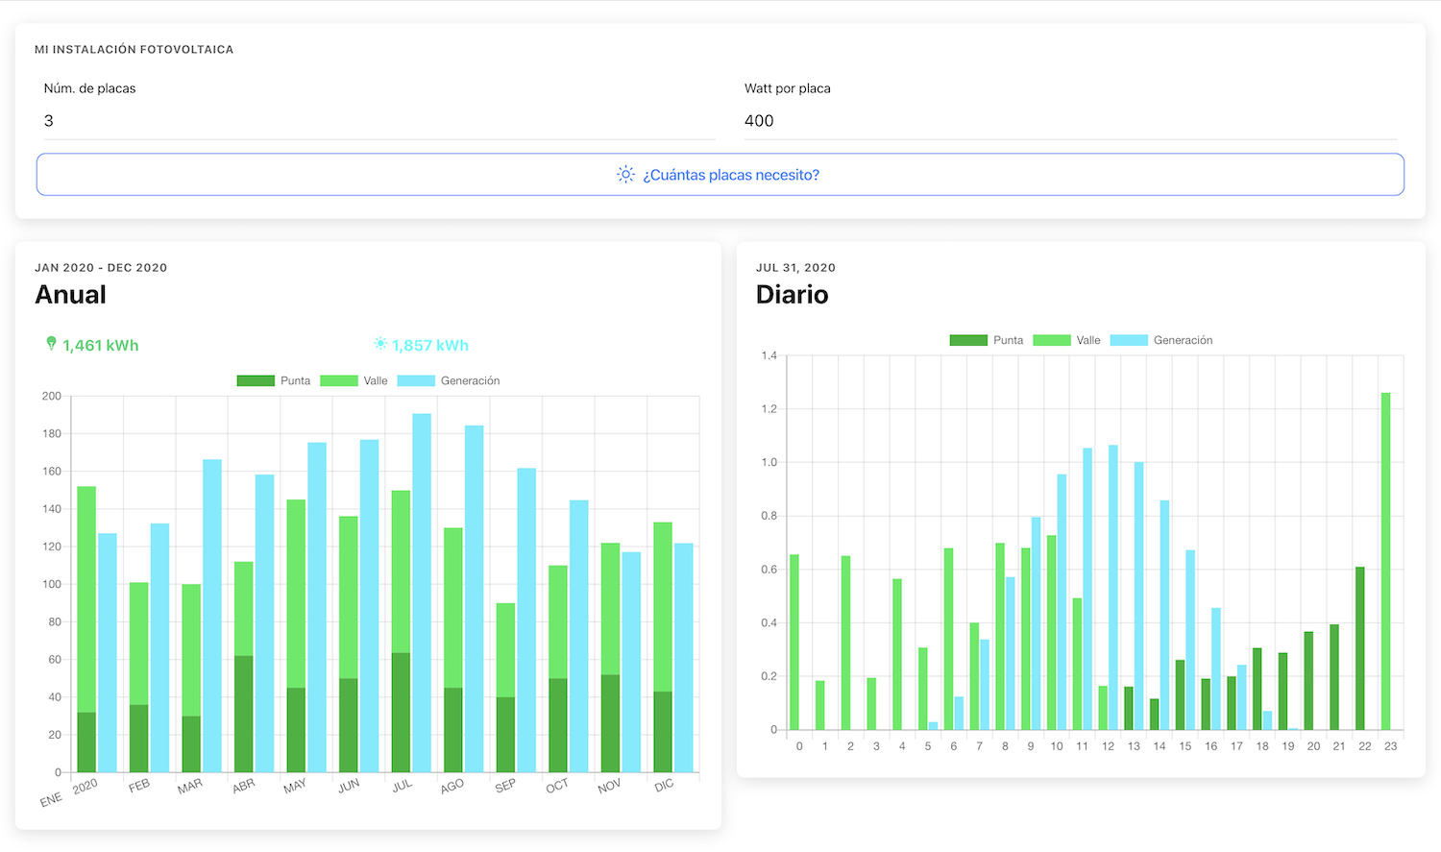Viewport: 1441px width, 852px height.
Task: Focus the Núm. de placas input field
Action: coord(379,121)
